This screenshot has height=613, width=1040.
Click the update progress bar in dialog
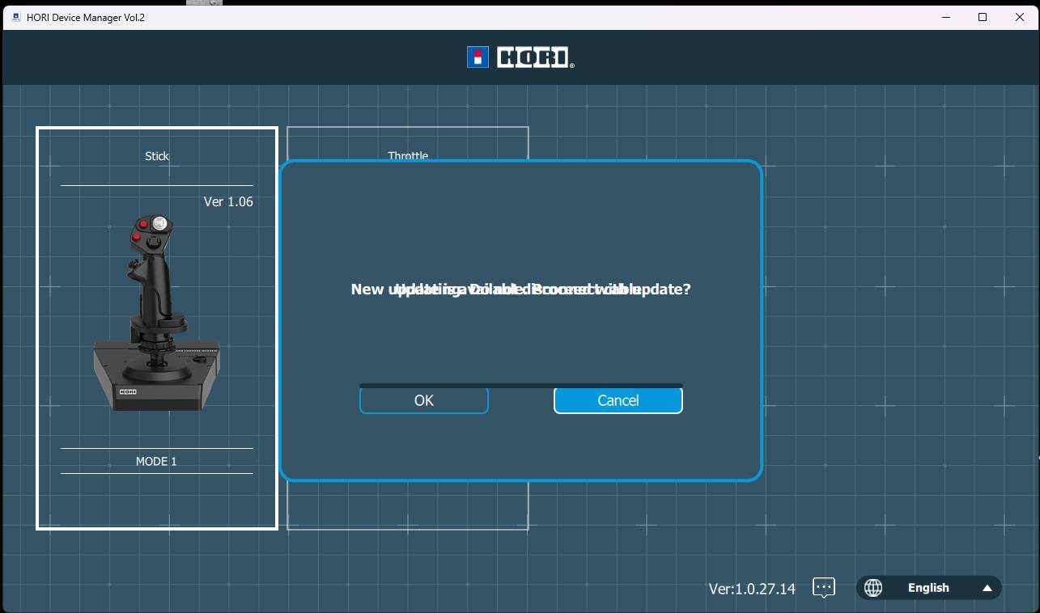point(520,386)
